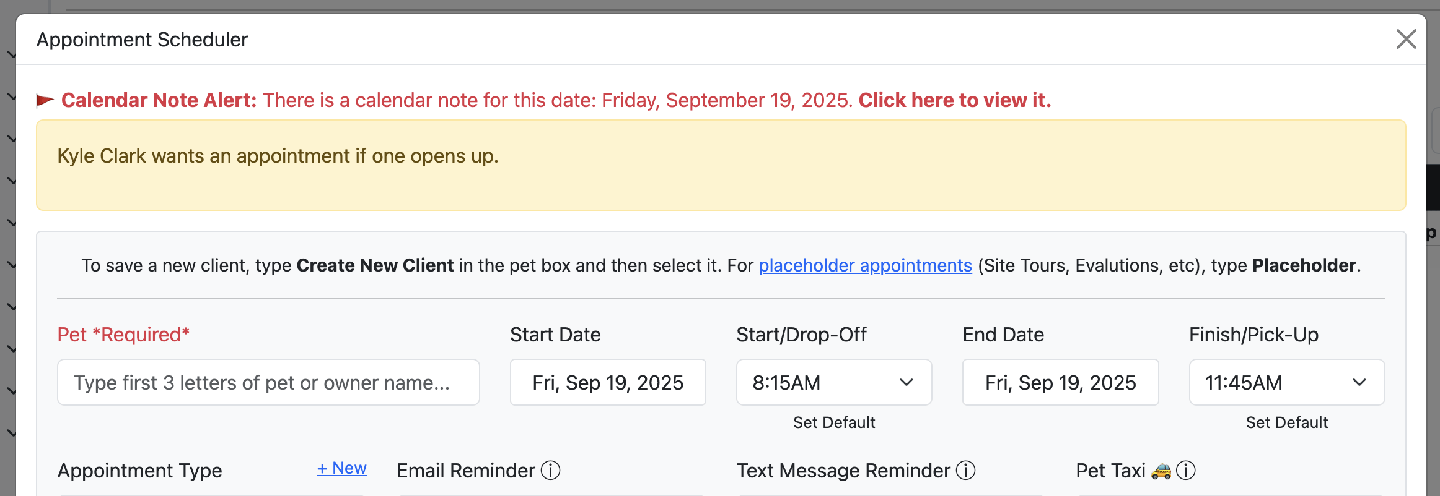Open the Finish/Pick-Up time dropdown showing 11:45AM
The width and height of the screenshot is (1440, 496).
click(x=1287, y=382)
